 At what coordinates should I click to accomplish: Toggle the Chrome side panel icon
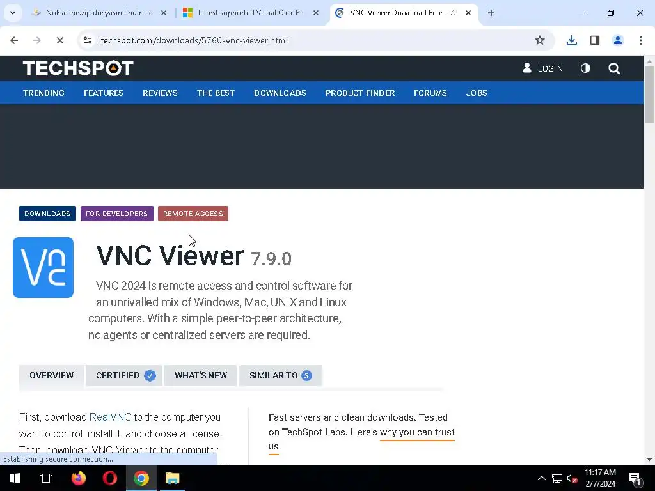click(x=595, y=40)
